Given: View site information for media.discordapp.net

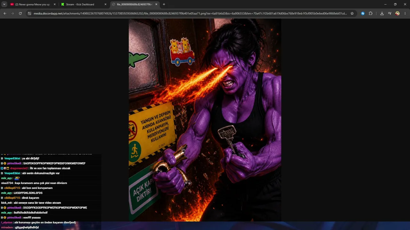Looking at the screenshot, I should pos(29,13).
